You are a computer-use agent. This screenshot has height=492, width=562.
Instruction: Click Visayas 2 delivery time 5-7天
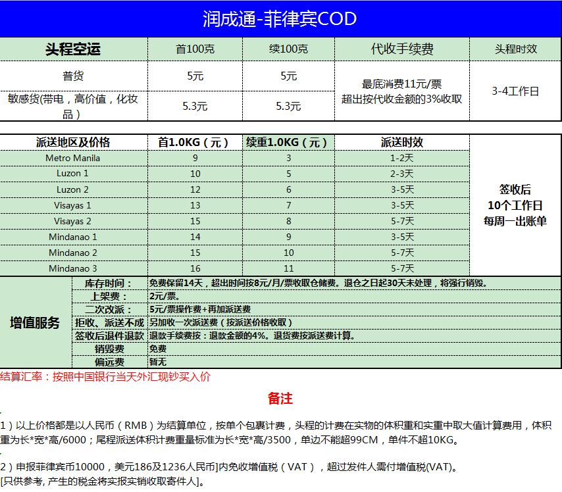[x=402, y=221]
